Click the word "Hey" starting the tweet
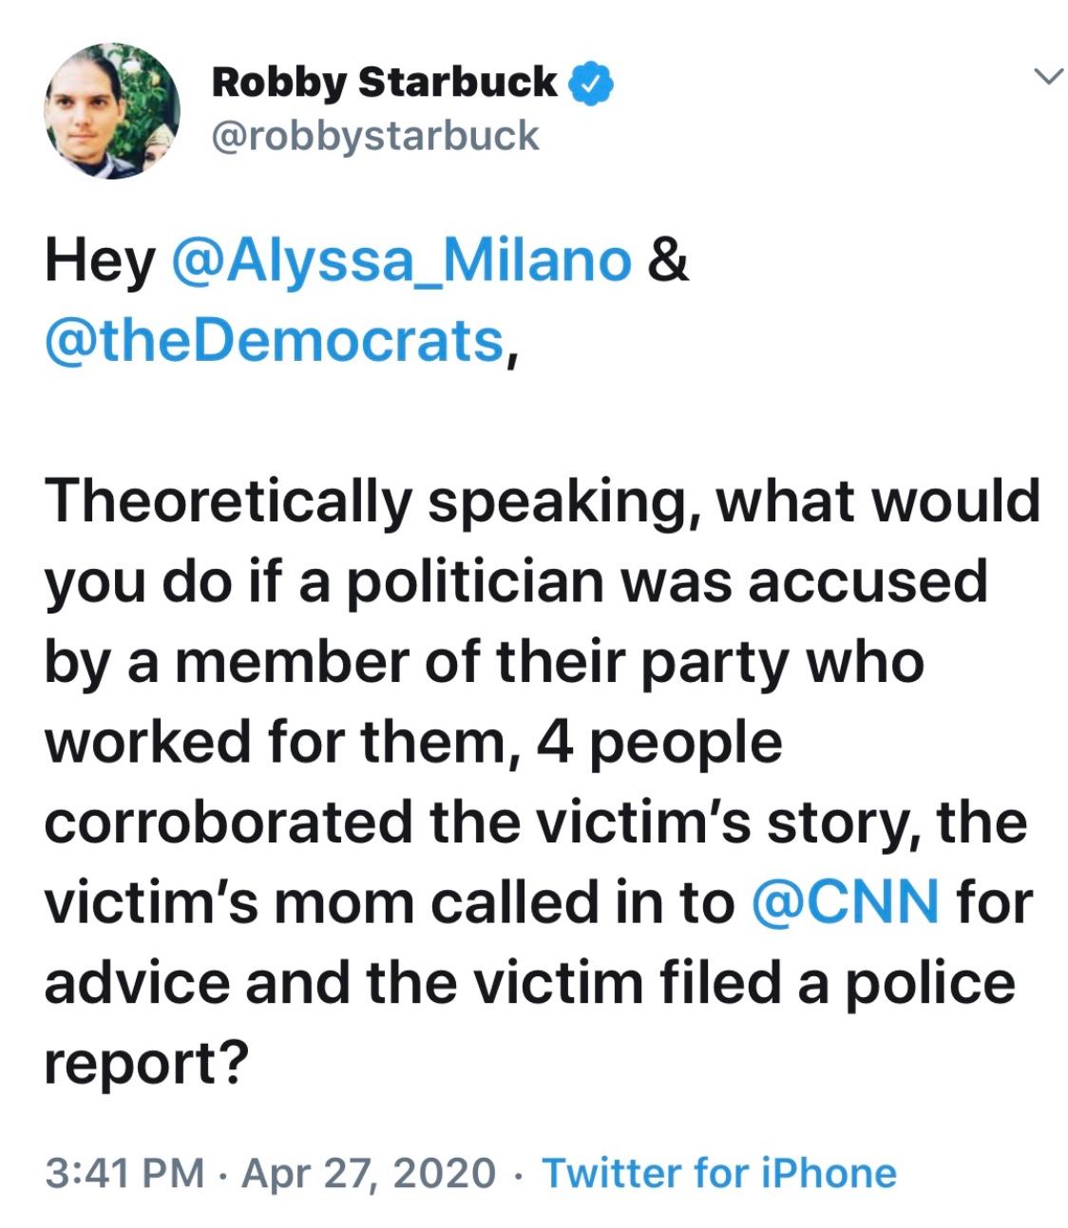This screenshot has width=1068, height=1228. [x=100, y=261]
